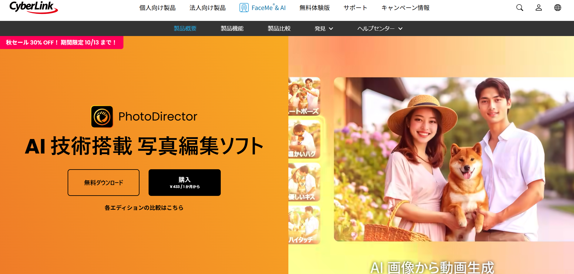Open the 各エディションの比較はこちら link
Image resolution: width=574 pixels, height=274 pixels.
pyautogui.click(x=144, y=208)
